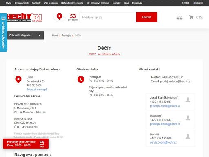Click the Benešovská 33 address line
Screen dimensions: 209x157
coord(36,81)
